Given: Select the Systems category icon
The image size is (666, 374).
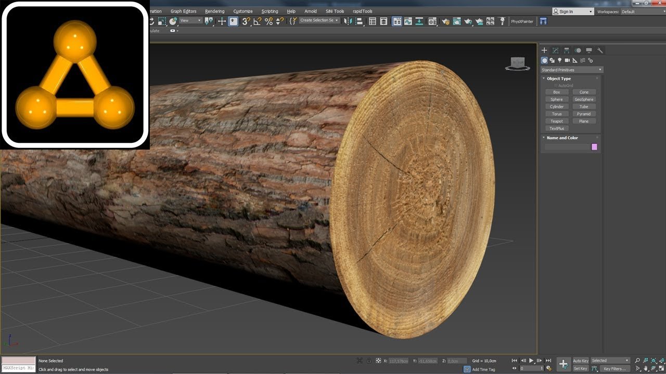Looking at the screenshot, I should pos(591,60).
